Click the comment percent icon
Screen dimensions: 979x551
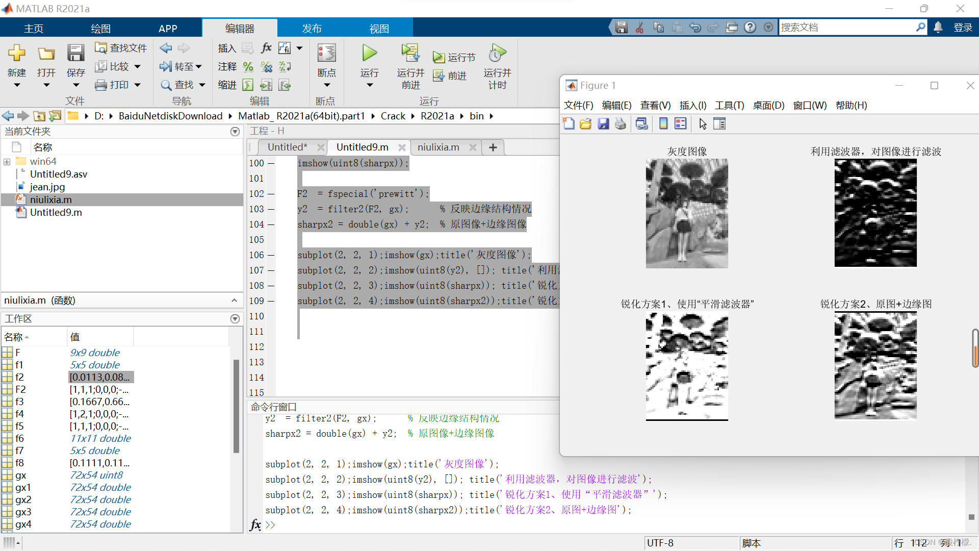click(248, 67)
